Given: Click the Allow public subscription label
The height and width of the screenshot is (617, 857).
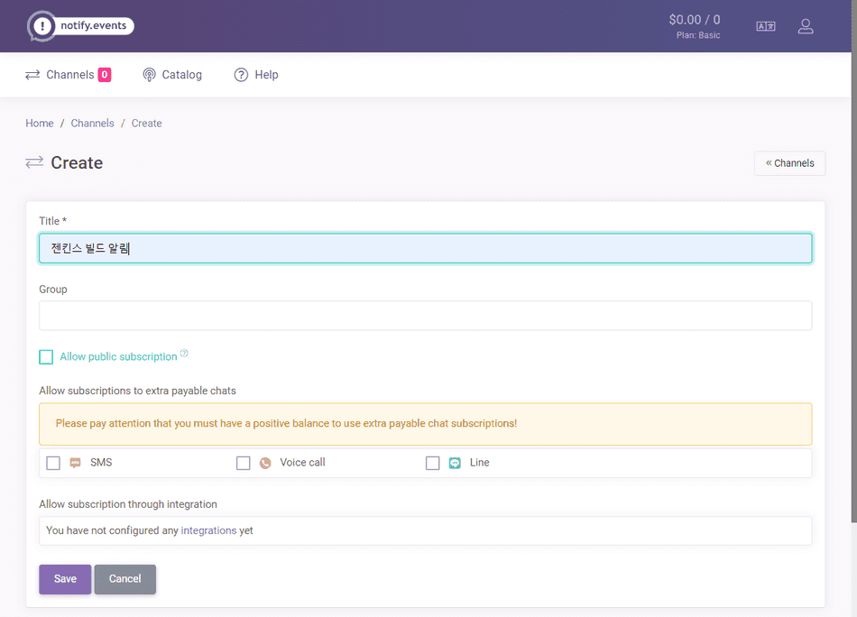Looking at the screenshot, I should point(118,357).
